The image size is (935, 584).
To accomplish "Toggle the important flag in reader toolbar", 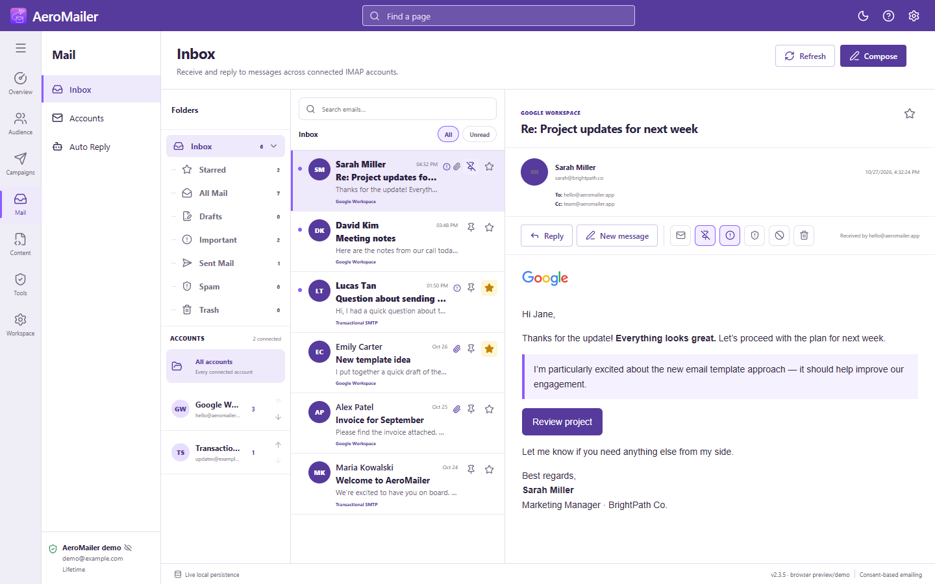I will click(730, 236).
